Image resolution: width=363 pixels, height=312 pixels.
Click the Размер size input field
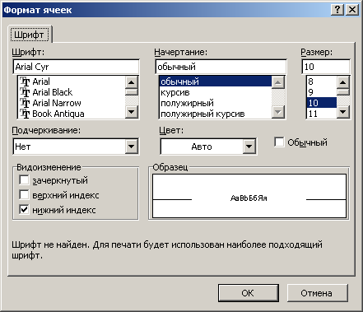tap(326, 67)
